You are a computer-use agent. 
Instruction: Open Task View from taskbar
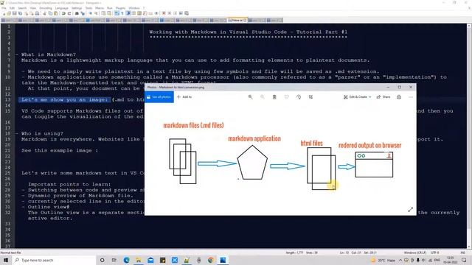(114, 260)
